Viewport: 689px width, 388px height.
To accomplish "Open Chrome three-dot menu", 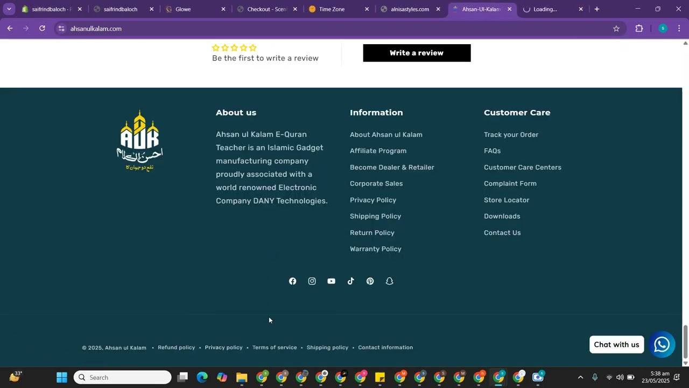I will click(x=679, y=29).
